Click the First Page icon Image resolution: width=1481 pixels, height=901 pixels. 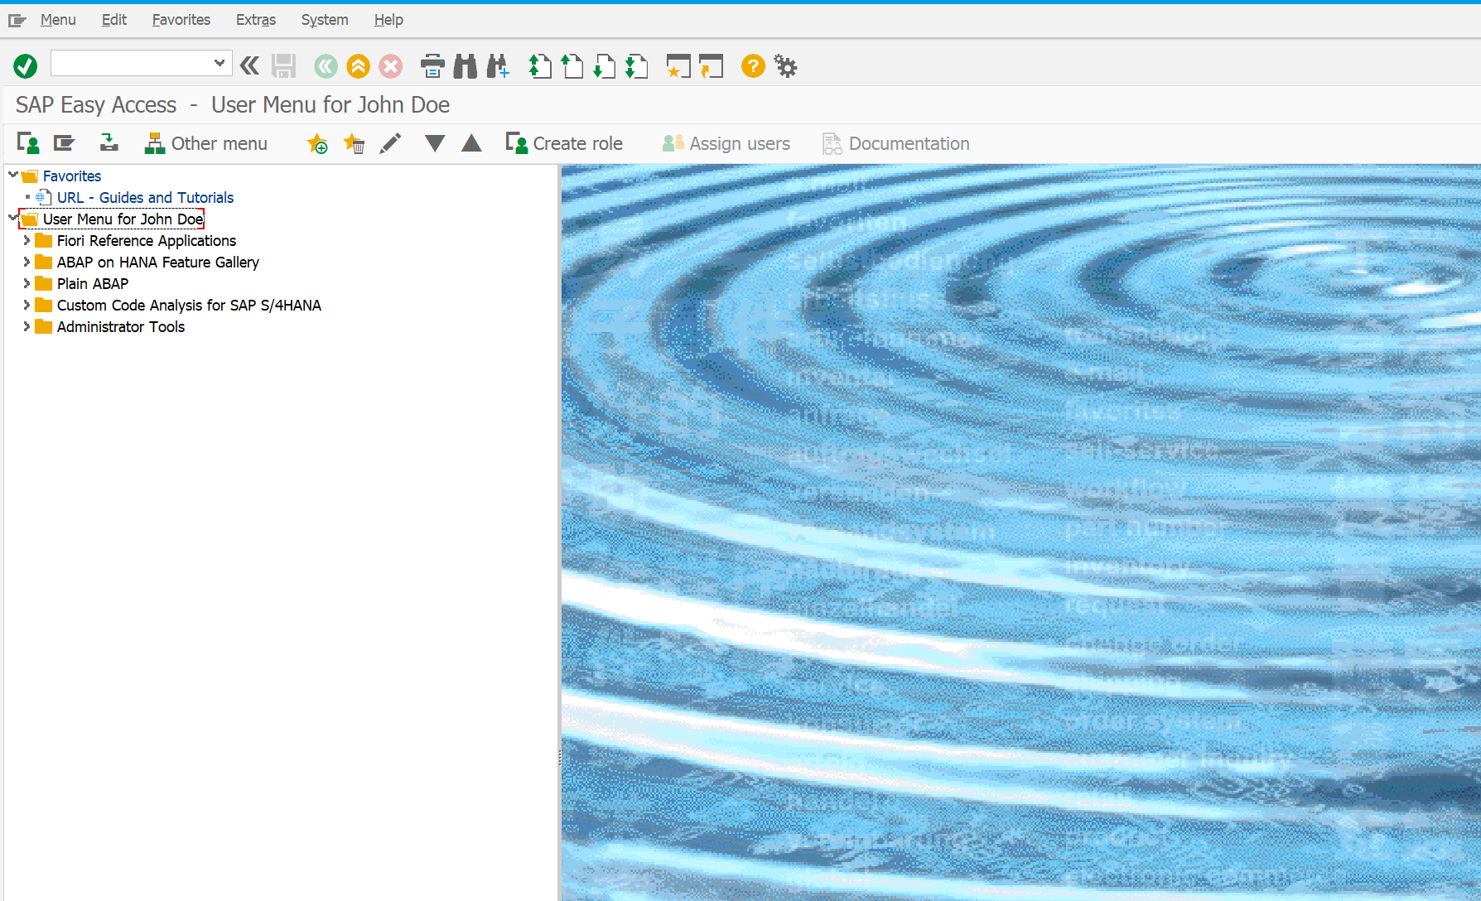pyautogui.click(x=540, y=66)
